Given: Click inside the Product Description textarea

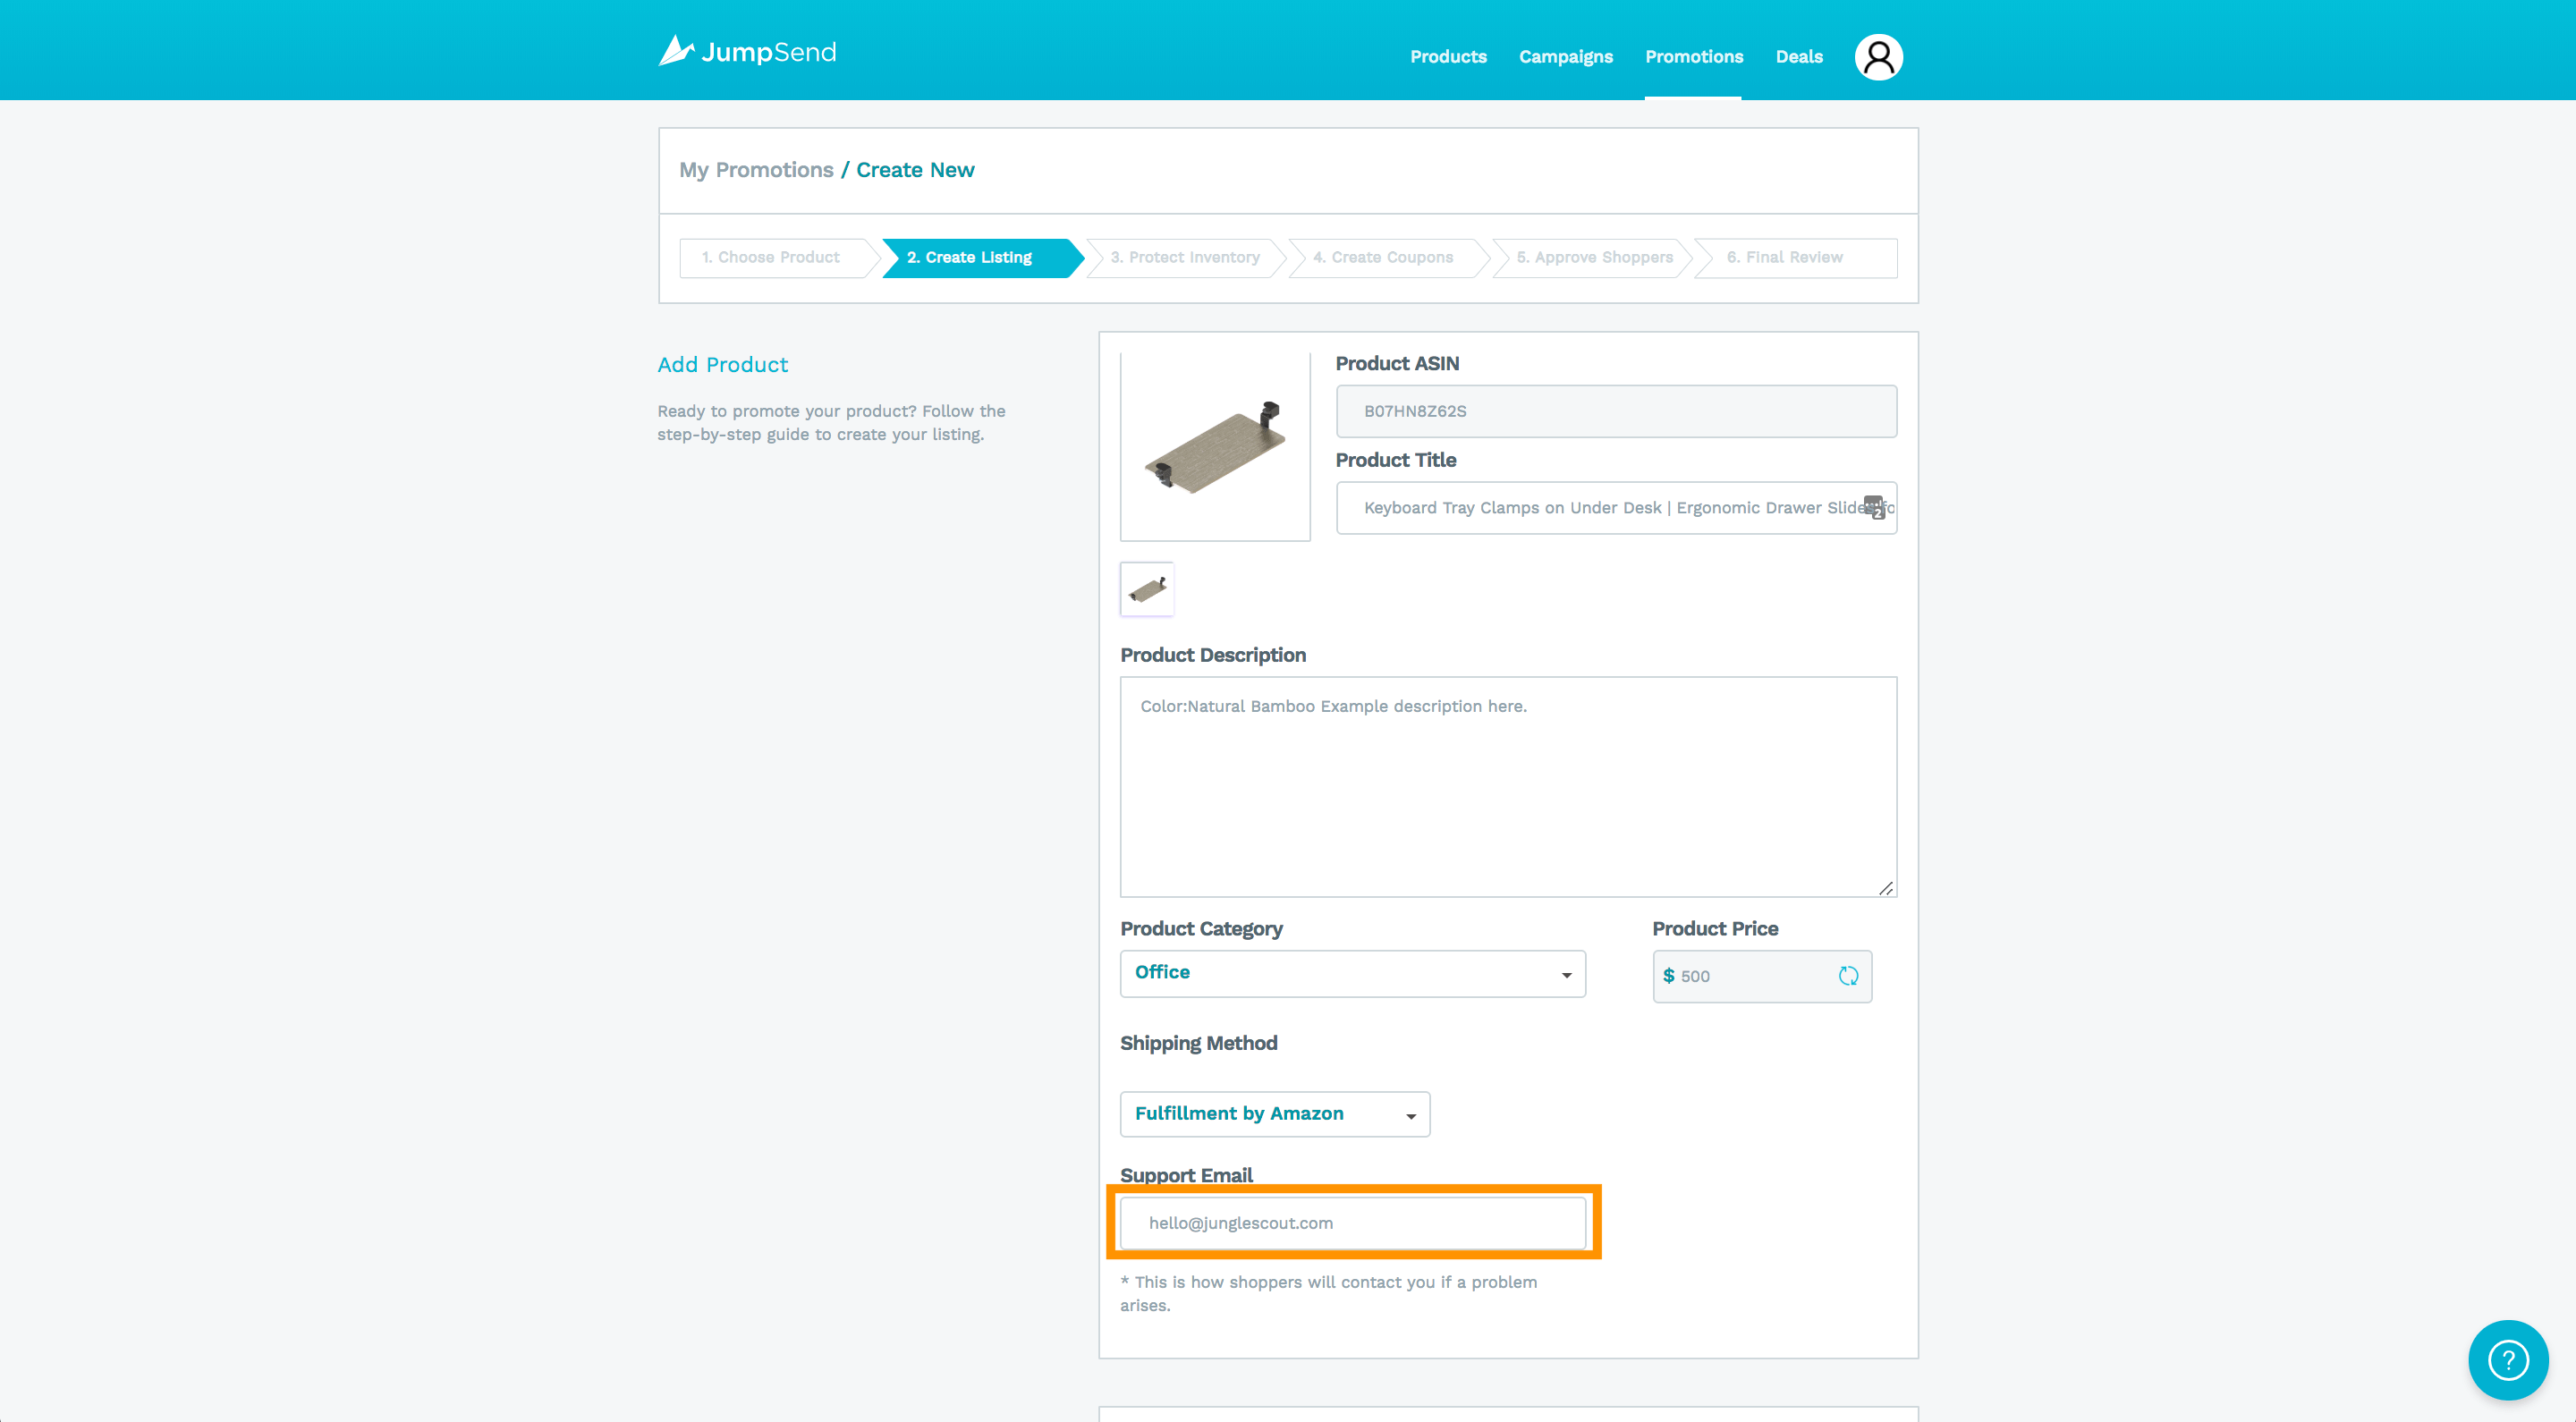Looking at the screenshot, I should click(x=1507, y=786).
